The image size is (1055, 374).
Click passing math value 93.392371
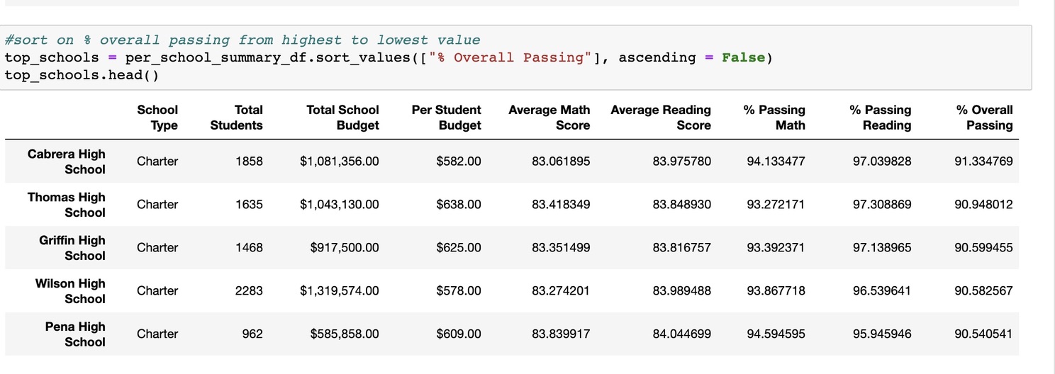pyautogui.click(x=776, y=248)
